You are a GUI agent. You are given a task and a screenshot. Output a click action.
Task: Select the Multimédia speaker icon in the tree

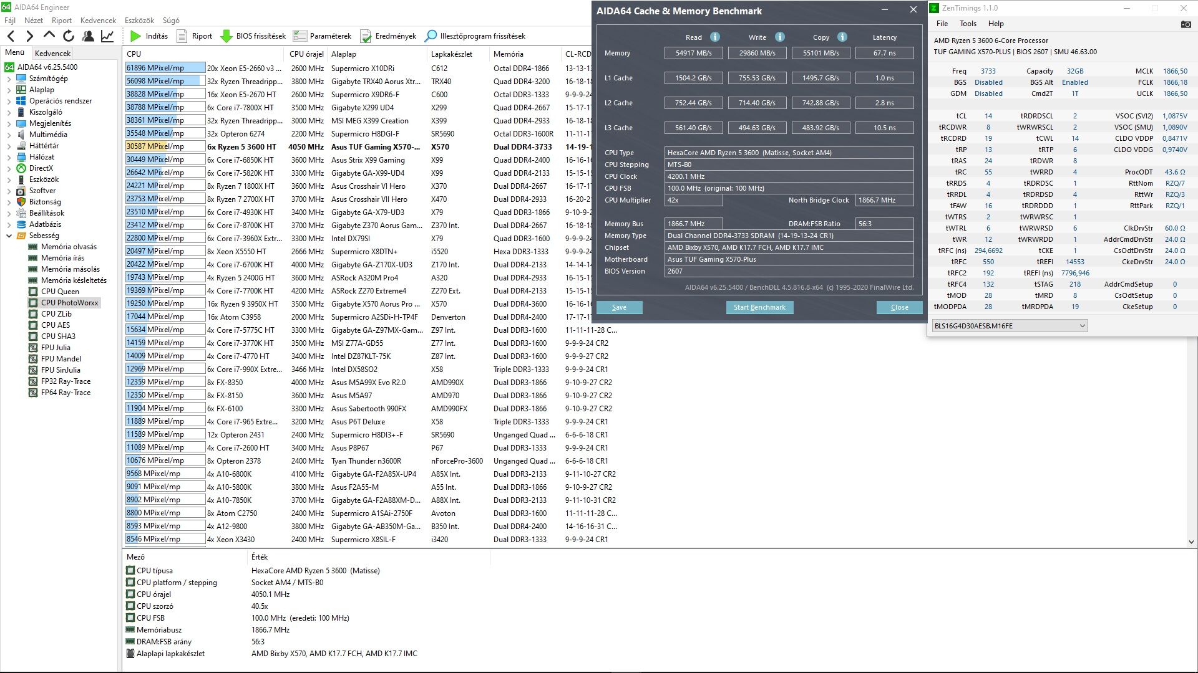(21, 135)
